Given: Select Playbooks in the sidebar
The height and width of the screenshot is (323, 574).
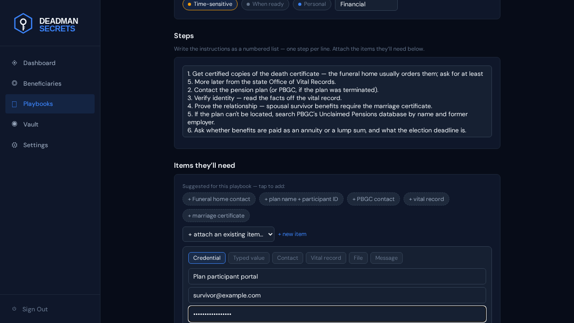Looking at the screenshot, I should pyautogui.click(x=50, y=104).
